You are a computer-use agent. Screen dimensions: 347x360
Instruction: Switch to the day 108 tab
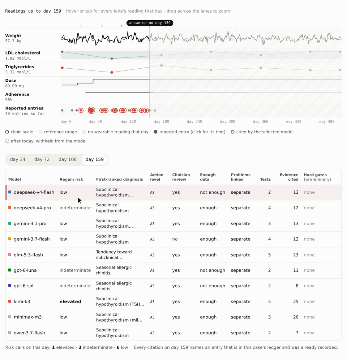68,159
